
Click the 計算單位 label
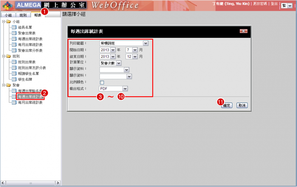[78, 62]
